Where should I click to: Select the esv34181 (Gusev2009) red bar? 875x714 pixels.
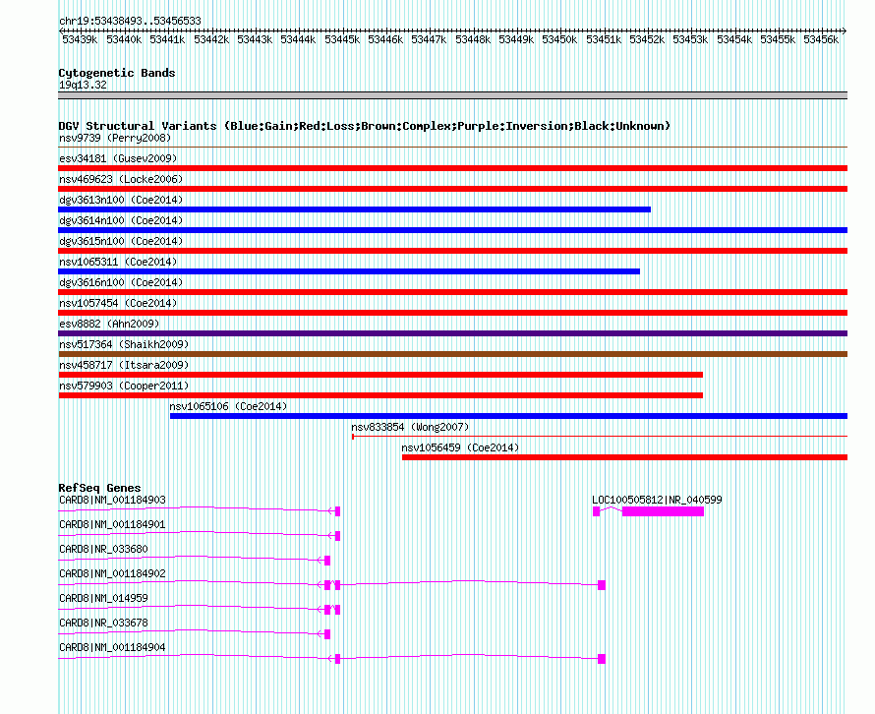pos(452,168)
